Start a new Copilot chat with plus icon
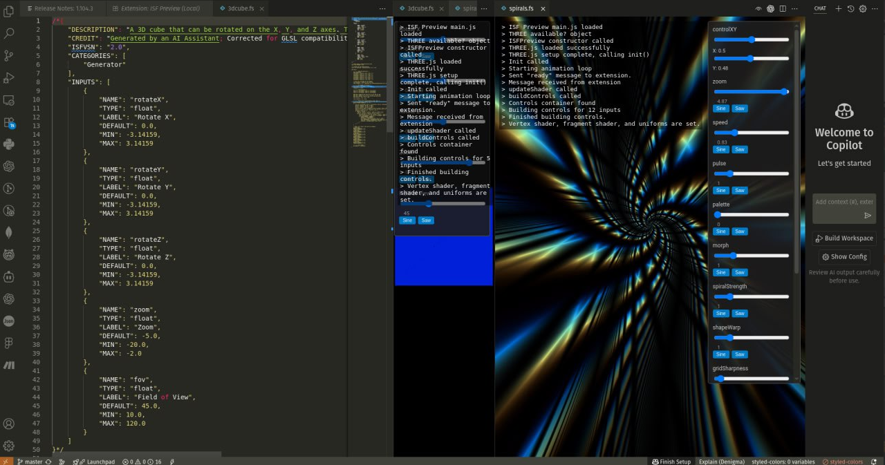Viewport: 885px width, 465px height. pos(839,8)
